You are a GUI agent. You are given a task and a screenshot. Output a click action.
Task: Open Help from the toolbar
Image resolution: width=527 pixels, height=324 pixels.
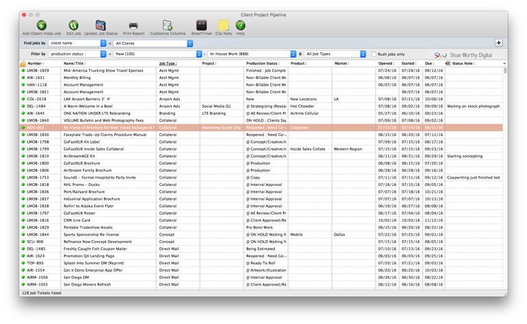click(240, 25)
